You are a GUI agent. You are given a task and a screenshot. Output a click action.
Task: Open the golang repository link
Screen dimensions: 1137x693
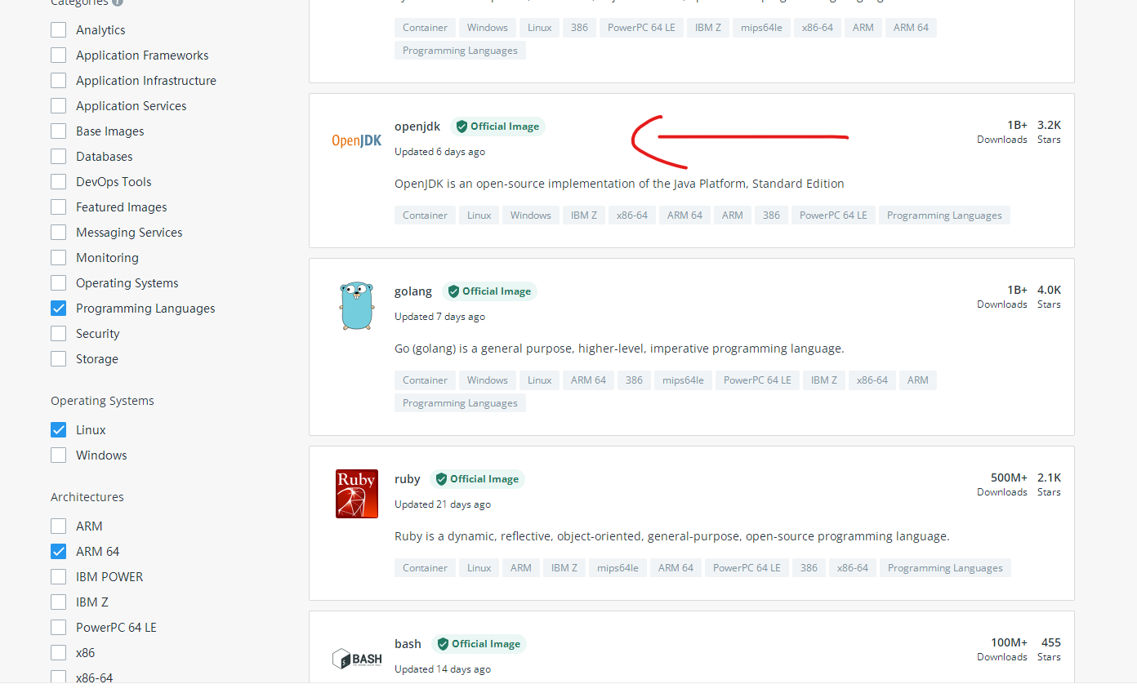(x=413, y=291)
